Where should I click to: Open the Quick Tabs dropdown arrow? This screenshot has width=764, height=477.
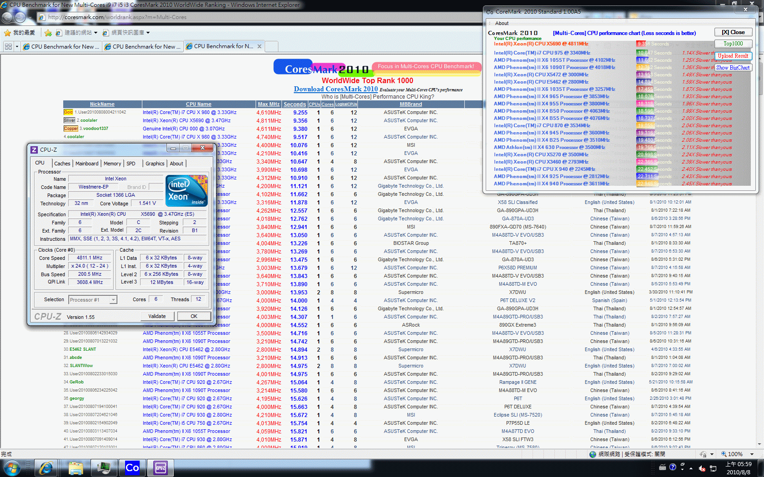click(17, 46)
